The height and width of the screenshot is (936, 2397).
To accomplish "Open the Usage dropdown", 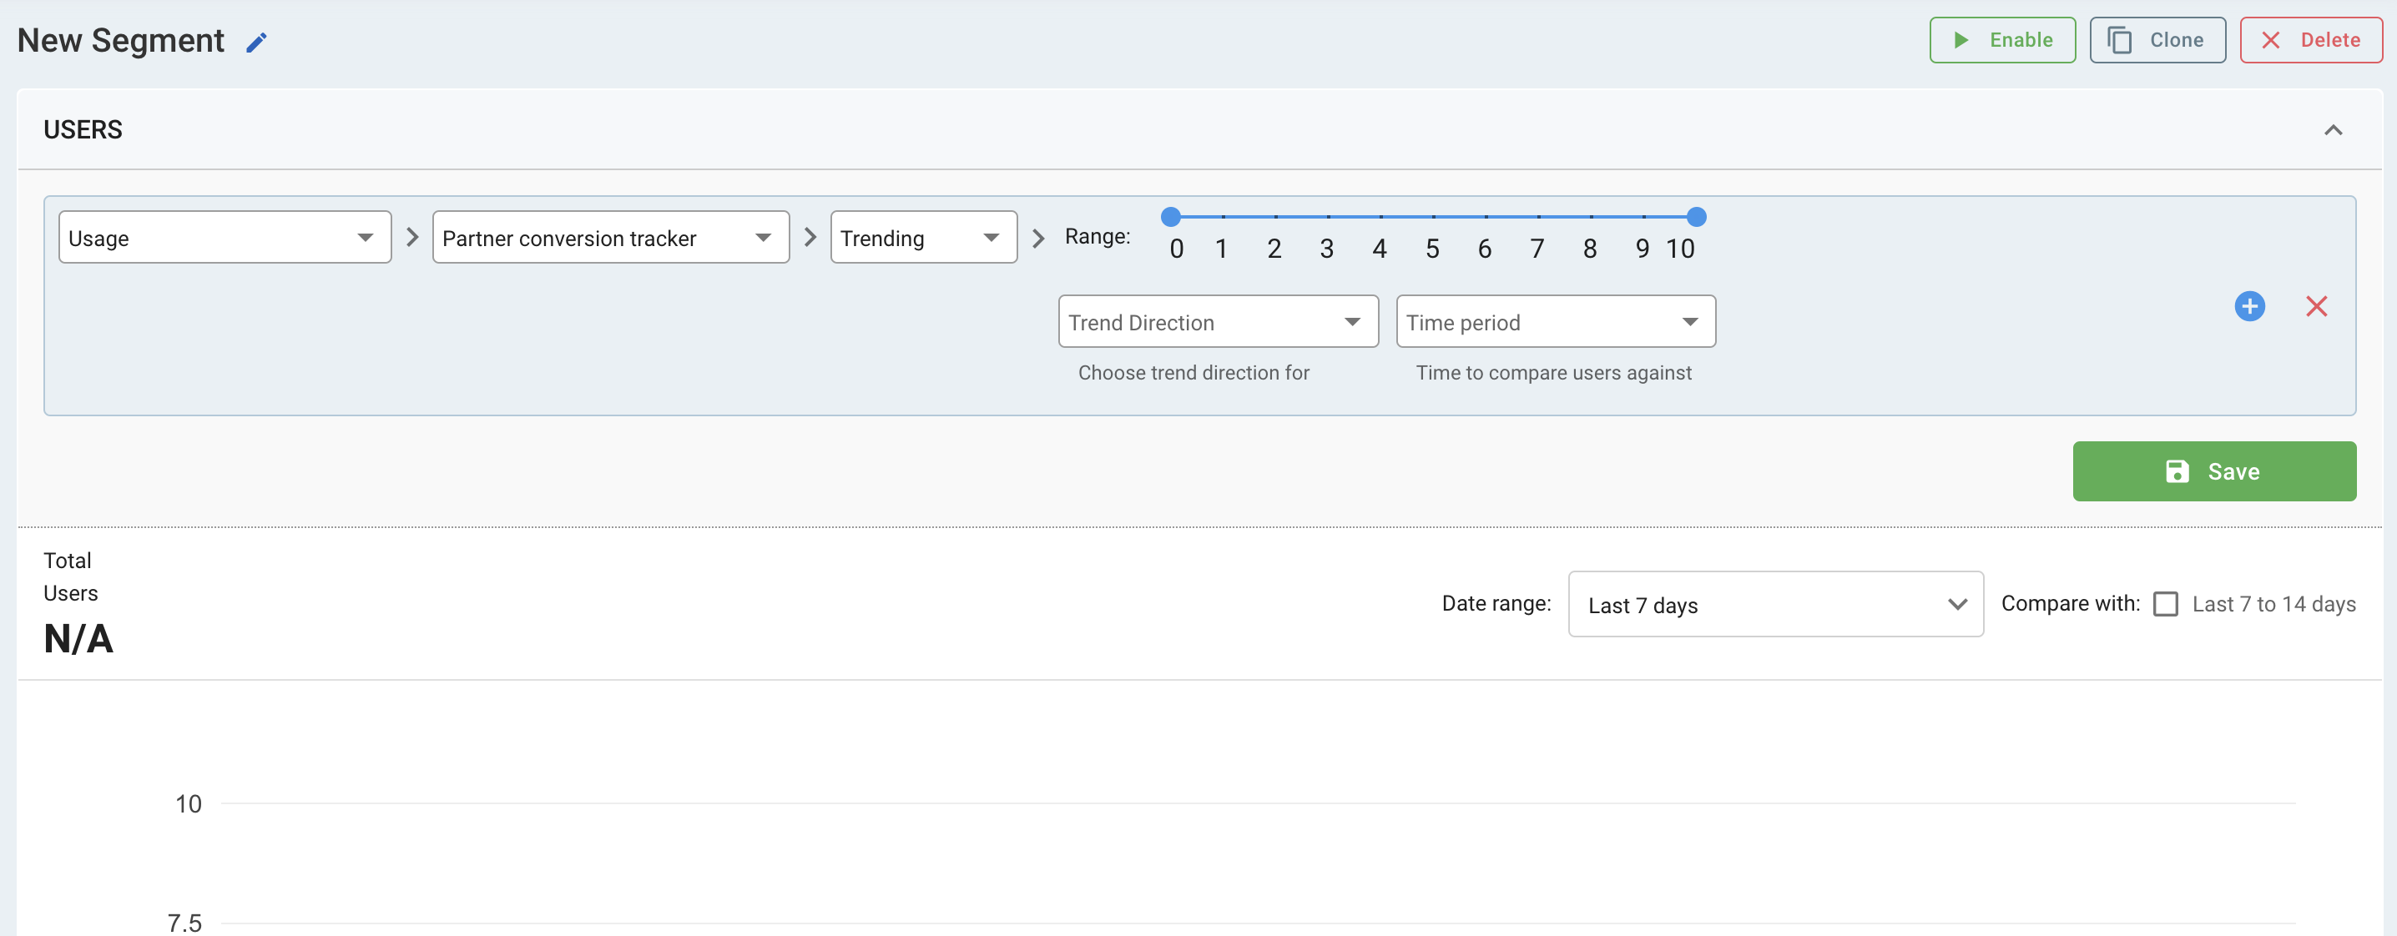I will [x=225, y=237].
